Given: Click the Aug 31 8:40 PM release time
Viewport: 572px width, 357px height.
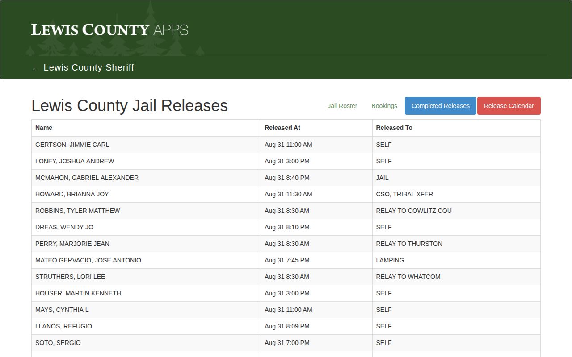Looking at the screenshot, I should 287,178.
